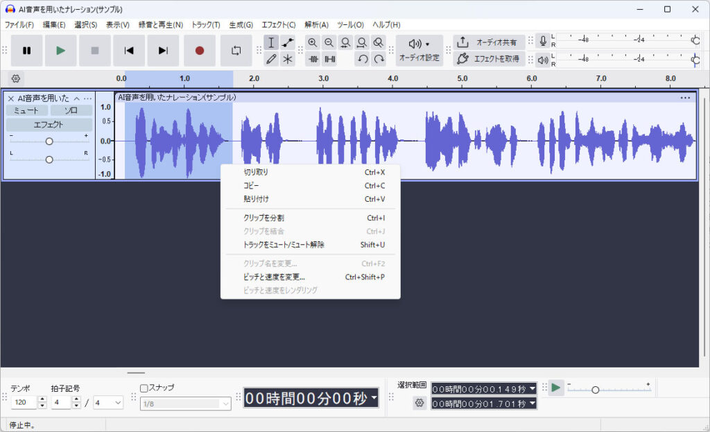Toggle the ソロ button
Image resolution: width=710 pixels, height=432 pixels.
pos(71,110)
